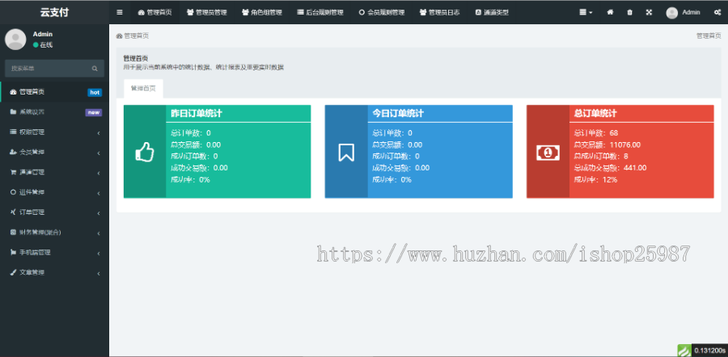Open the gears settings icon at top right

[x=717, y=12]
